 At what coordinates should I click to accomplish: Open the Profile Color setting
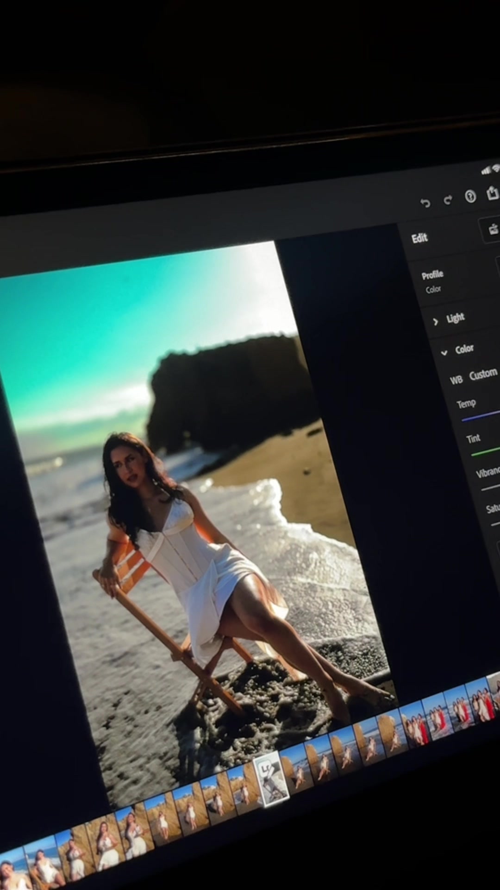tap(433, 281)
